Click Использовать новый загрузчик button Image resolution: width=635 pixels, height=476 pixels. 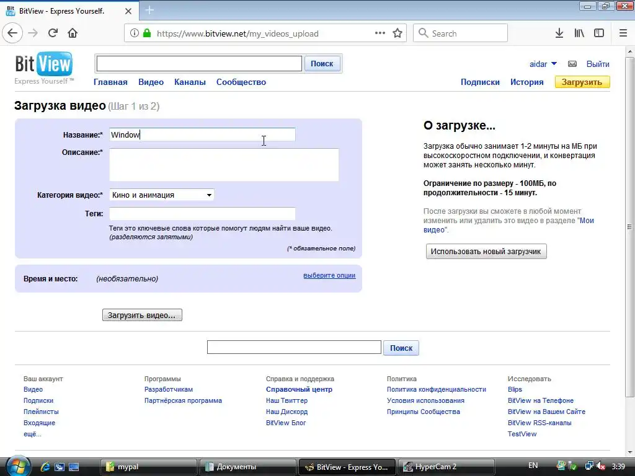pos(486,252)
